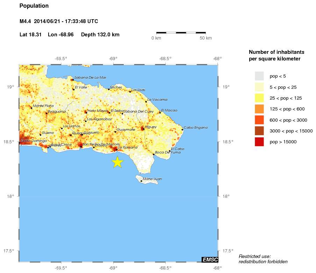Click the EMSC logo on the map
The width and height of the screenshot is (316, 273).
point(210,259)
